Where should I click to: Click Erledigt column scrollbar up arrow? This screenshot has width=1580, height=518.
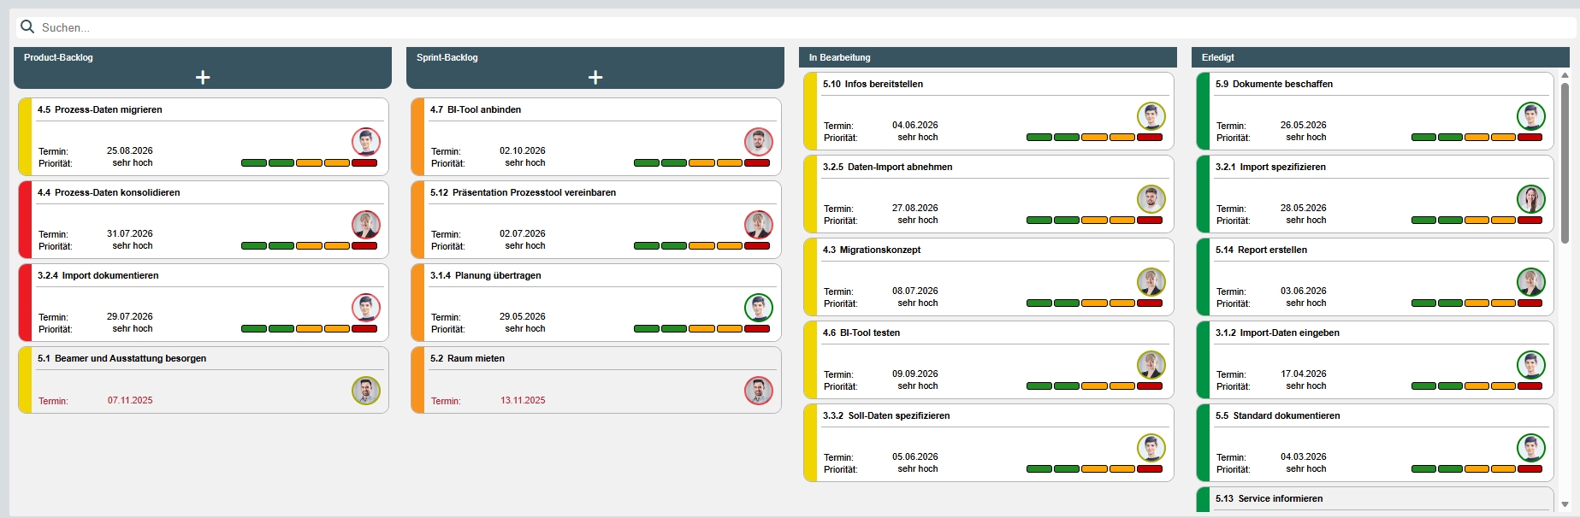[1565, 75]
